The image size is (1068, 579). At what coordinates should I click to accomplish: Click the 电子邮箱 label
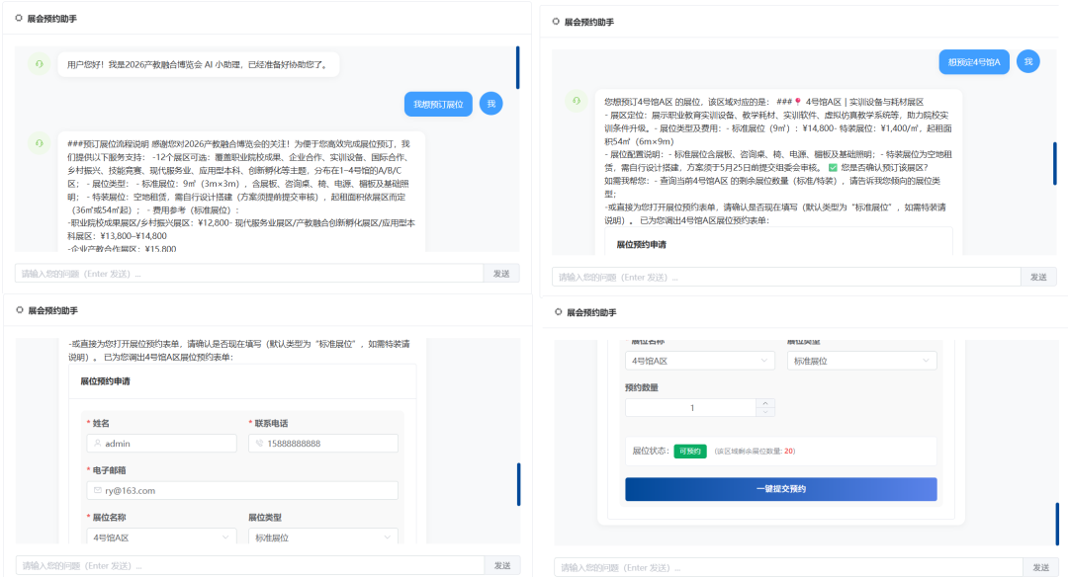coord(109,470)
